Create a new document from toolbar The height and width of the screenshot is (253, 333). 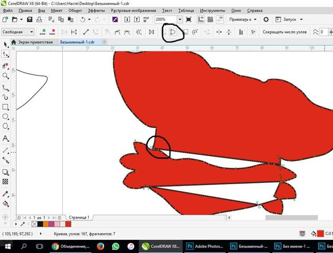click(5, 20)
